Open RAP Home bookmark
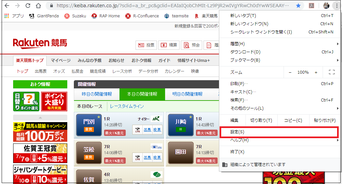This screenshot has width=342, height=184. (x=106, y=16)
